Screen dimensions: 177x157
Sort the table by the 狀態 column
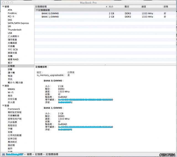(x=166, y=7)
